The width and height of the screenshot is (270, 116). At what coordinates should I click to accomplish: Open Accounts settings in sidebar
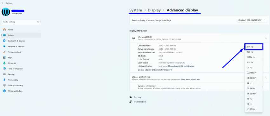21,63
